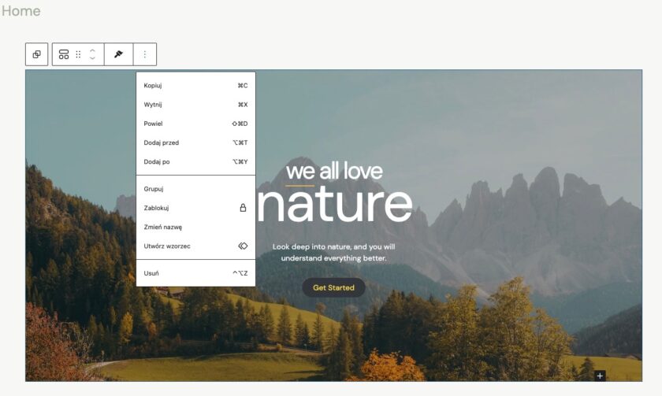The image size is (662, 396).
Task: Click the move block up arrow
Action: [x=92, y=50]
